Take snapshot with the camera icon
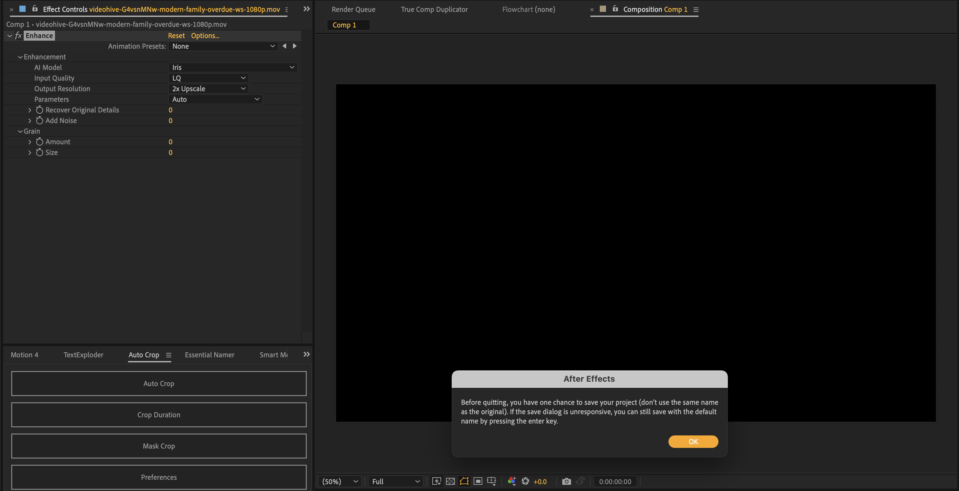The image size is (959, 491). [x=566, y=481]
